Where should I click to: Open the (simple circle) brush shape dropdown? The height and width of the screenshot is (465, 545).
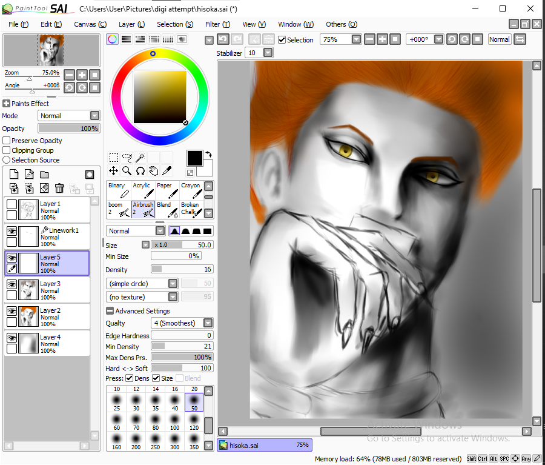click(173, 284)
